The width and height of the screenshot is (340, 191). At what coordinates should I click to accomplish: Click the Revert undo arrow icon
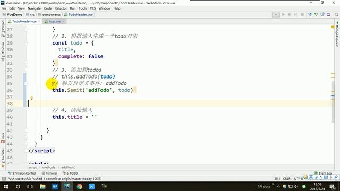point(329,14)
